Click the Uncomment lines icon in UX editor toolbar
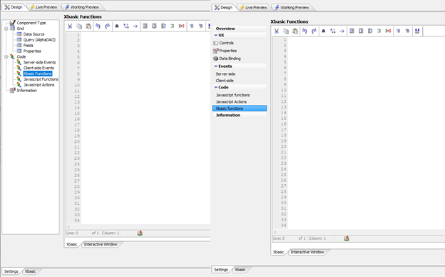Viewport: 445px width, 277px height. pyautogui.click(x=407, y=31)
